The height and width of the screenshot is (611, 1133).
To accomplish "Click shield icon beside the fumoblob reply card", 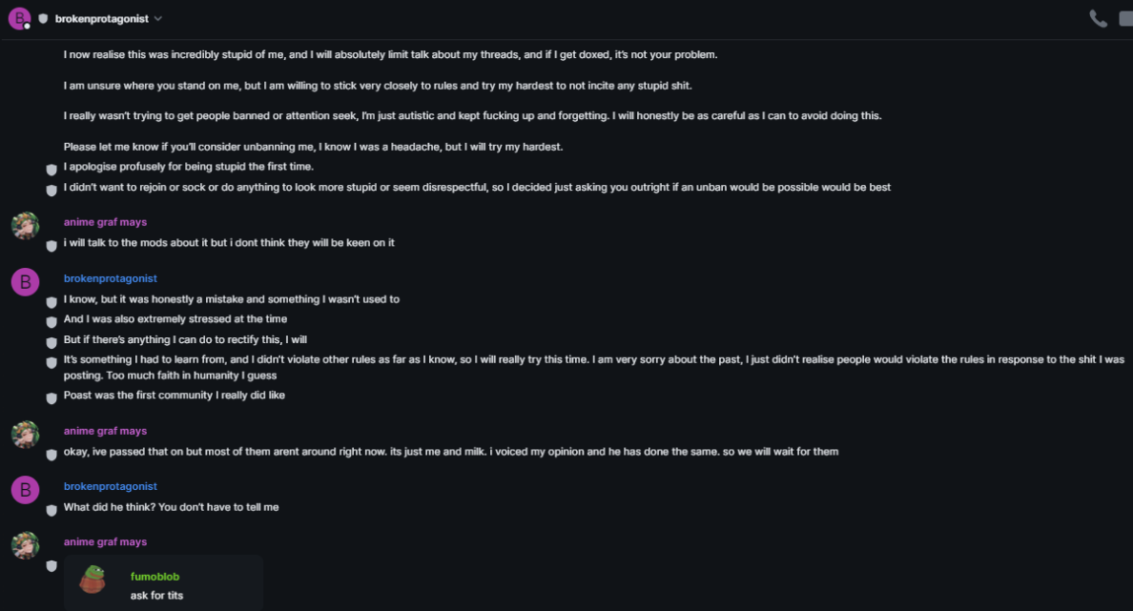I will pyautogui.click(x=51, y=566).
